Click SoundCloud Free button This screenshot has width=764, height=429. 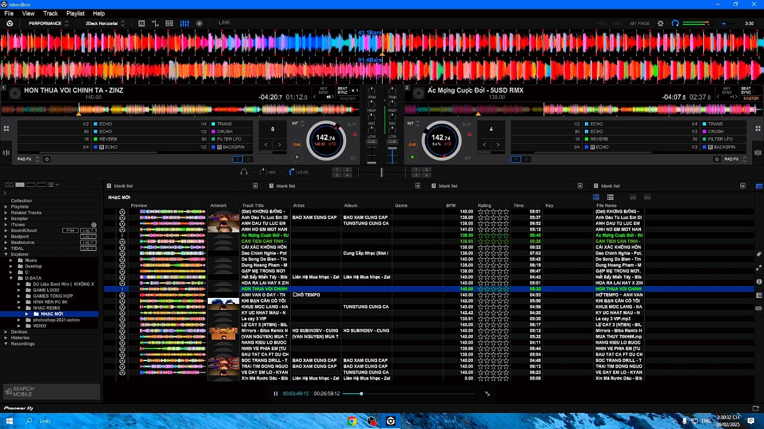70,231
